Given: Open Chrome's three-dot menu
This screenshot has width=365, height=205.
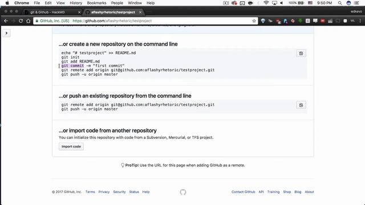Looking at the screenshot, I should point(360,21).
